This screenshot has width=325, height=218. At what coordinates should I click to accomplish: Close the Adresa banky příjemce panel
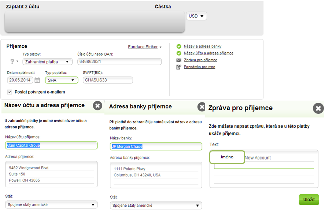202,107
